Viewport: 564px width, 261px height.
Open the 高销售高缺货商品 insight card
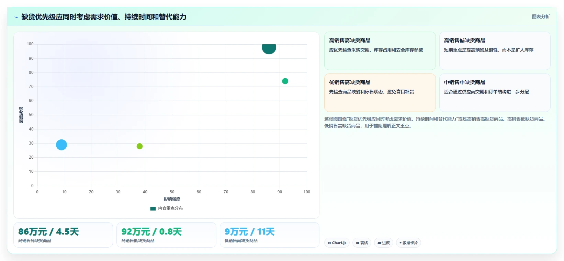[380, 51]
